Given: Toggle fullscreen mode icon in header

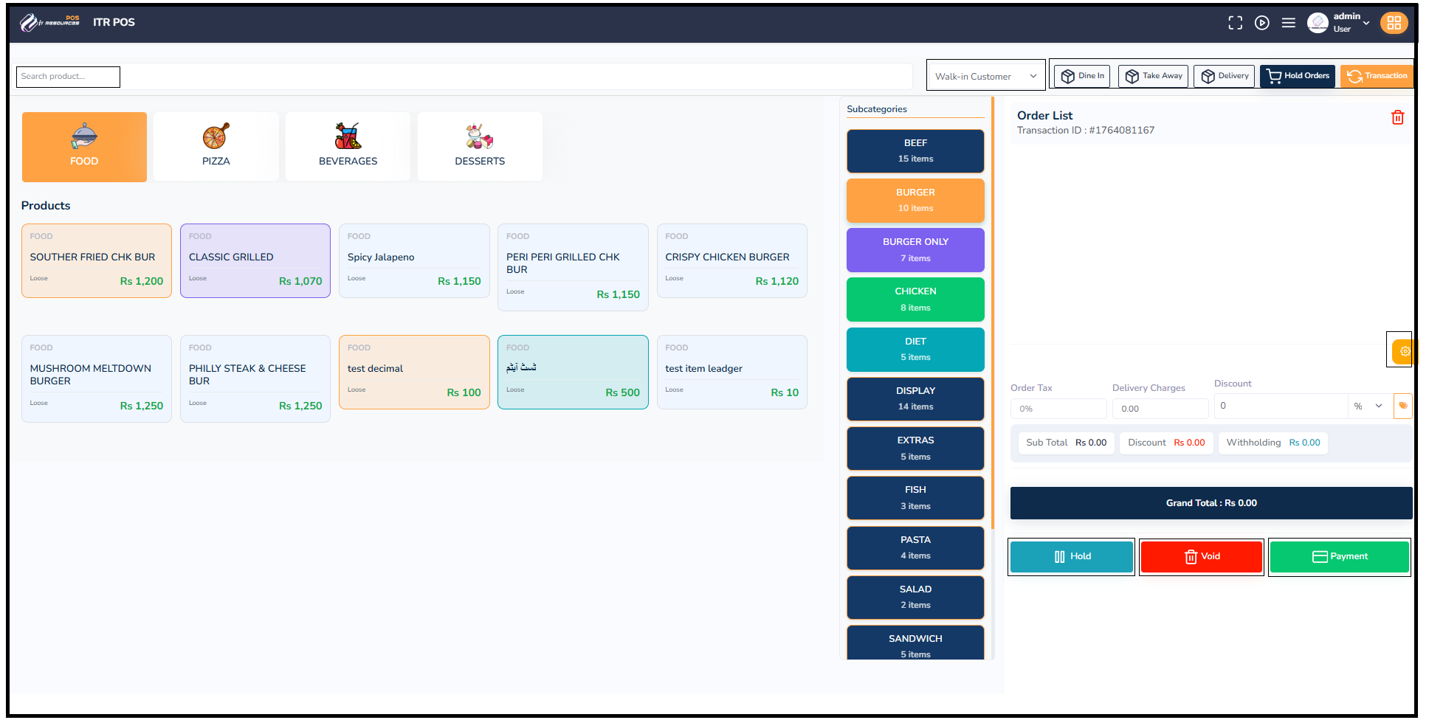Looking at the screenshot, I should click(1235, 23).
